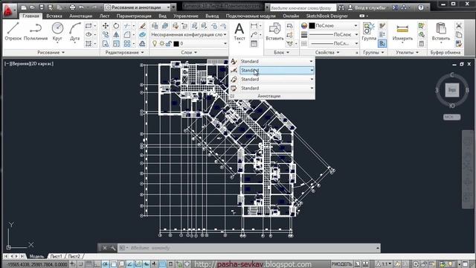Click the Rectangle tool icon
This screenshot has width=476, height=268.
click(x=89, y=26)
